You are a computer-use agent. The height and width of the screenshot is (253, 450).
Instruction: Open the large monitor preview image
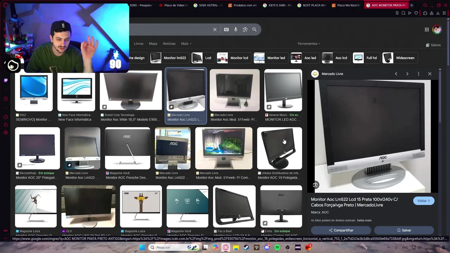click(x=373, y=136)
